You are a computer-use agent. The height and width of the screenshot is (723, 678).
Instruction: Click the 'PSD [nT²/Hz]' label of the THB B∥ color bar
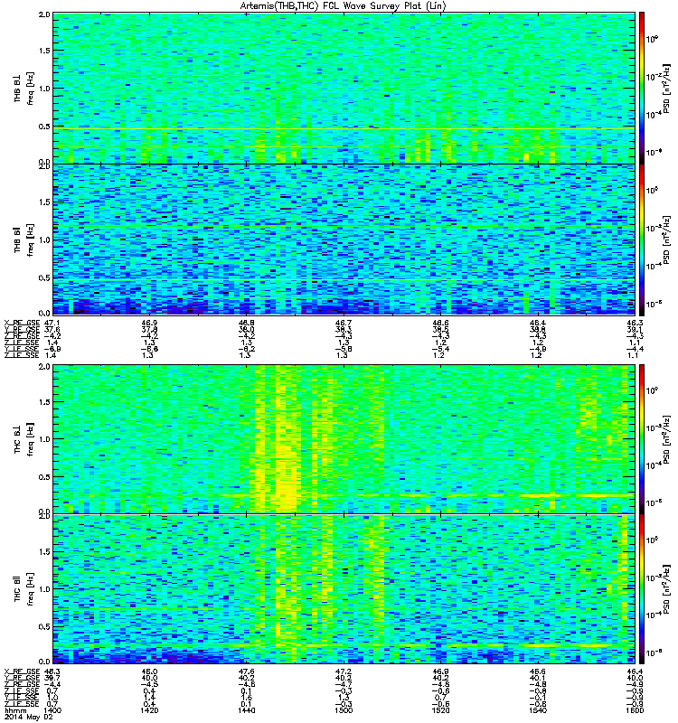pyautogui.click(x=666, y=239)
